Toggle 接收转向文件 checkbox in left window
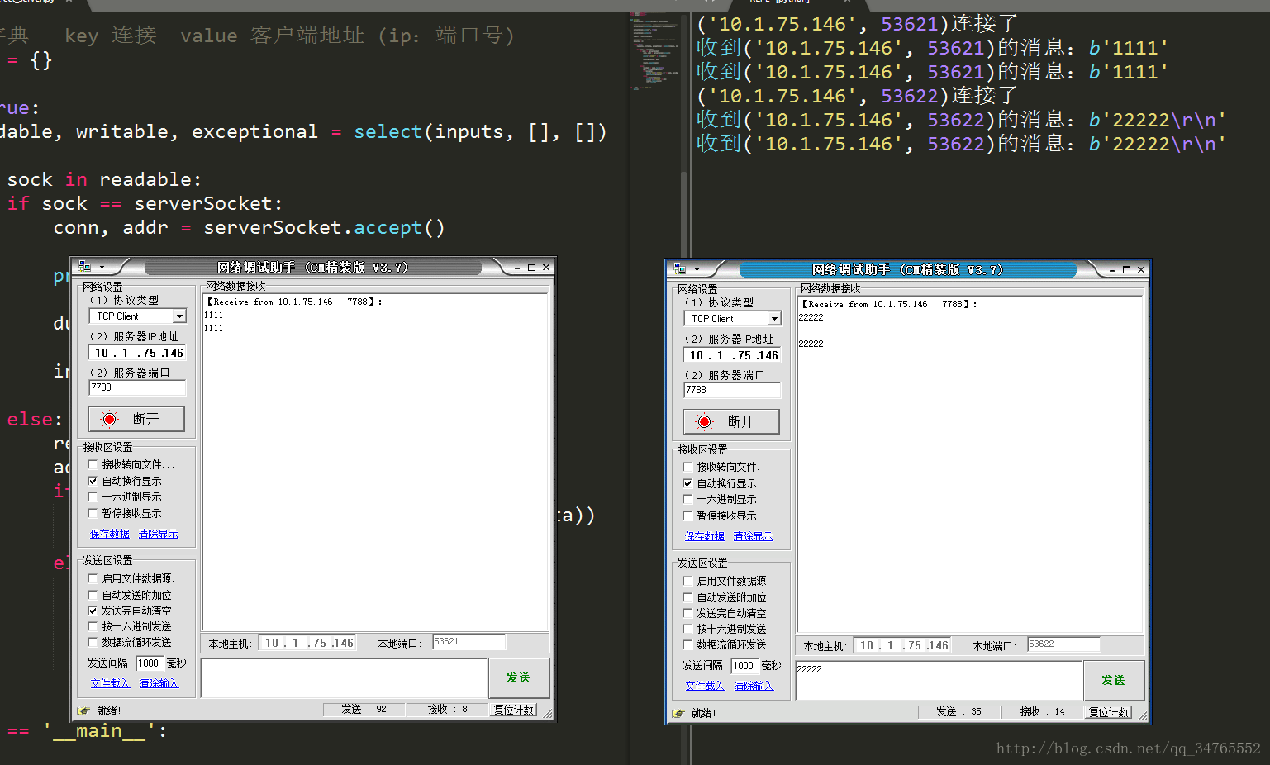This screenshot has height=765, width=1270. click(x=93, y=464)
